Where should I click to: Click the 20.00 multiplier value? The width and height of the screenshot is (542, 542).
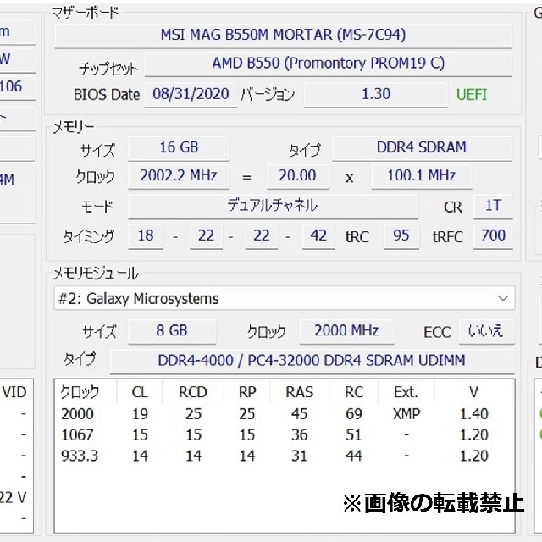(x=297, y=176)
